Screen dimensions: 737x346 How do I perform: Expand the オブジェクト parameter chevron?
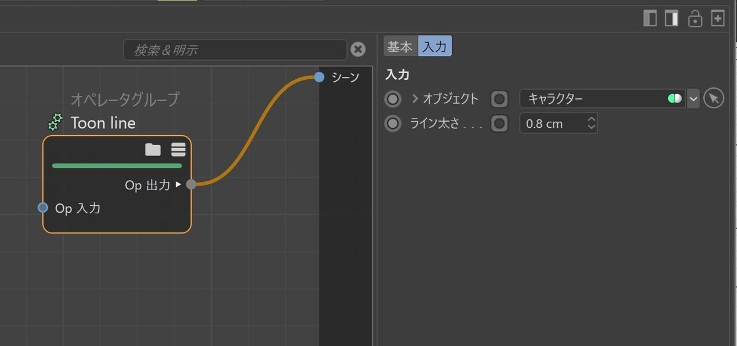(415, 98)
